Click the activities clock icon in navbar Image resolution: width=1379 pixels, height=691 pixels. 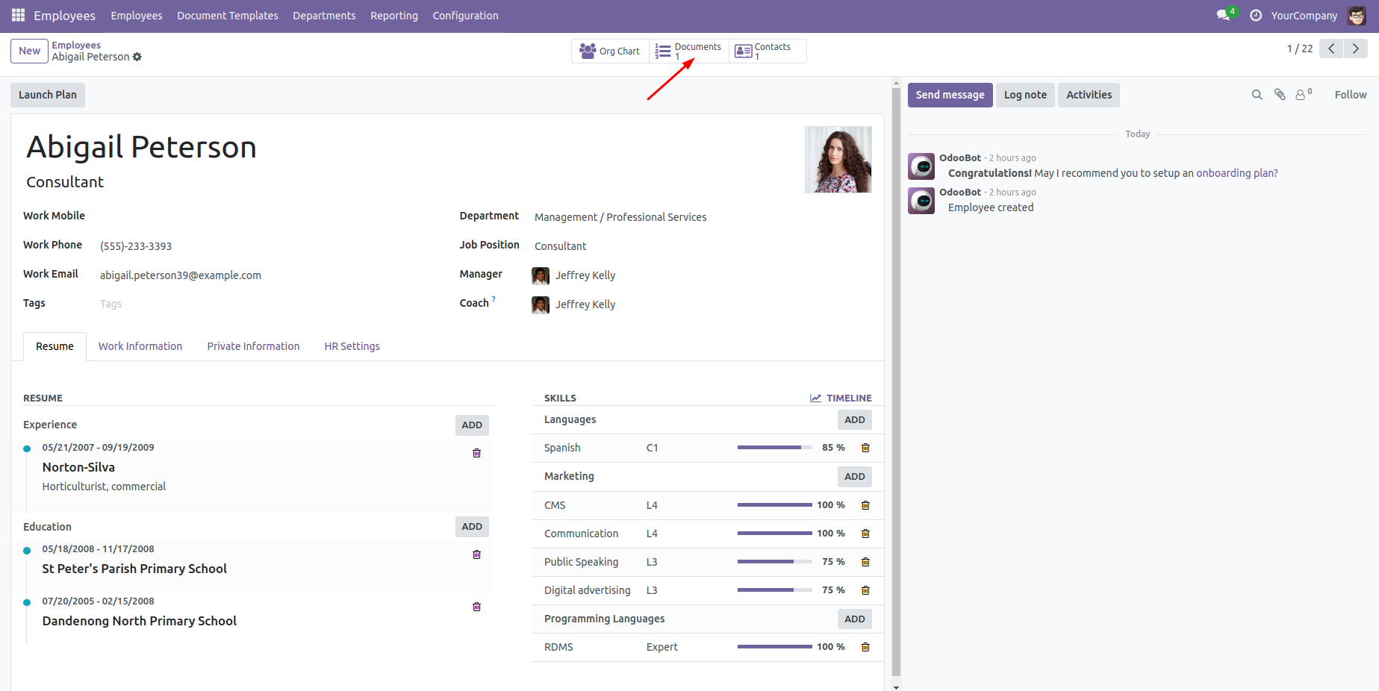[x=1256, y=16]
